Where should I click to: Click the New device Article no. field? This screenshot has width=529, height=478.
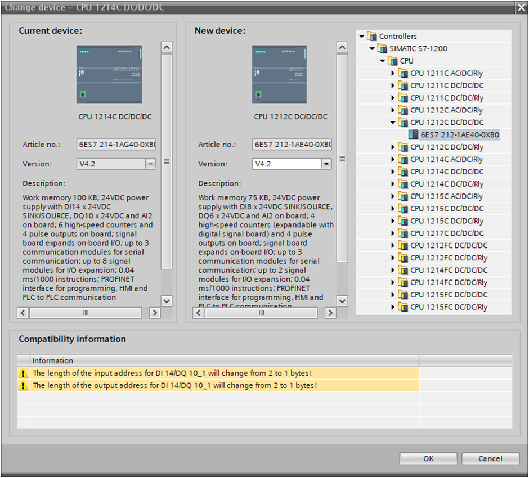click(x=292, y=145)
